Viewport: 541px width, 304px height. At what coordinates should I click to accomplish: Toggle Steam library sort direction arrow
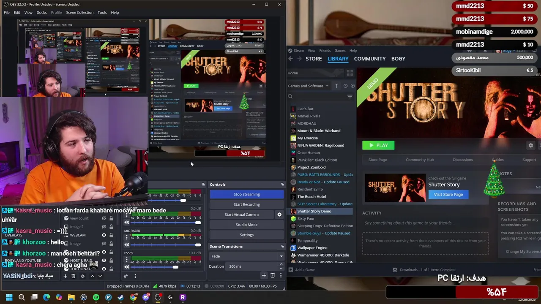tap(336, 86)
